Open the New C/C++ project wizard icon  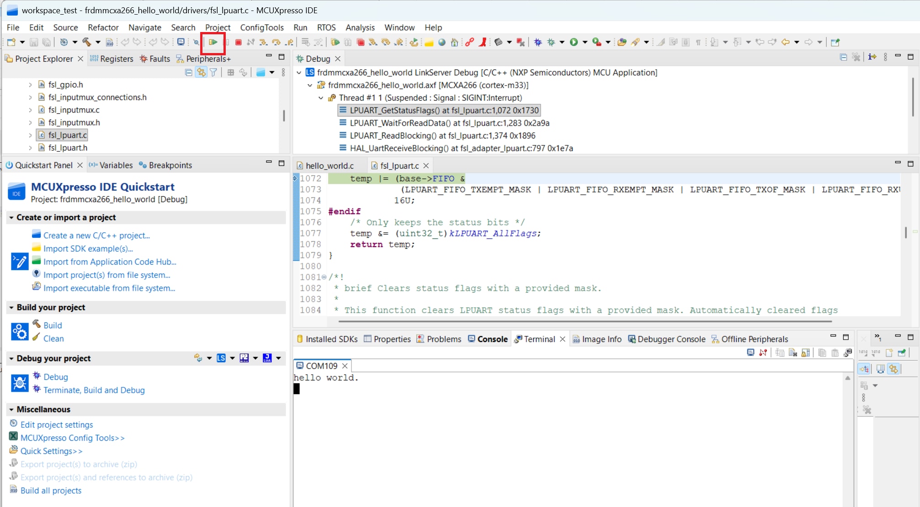(x=36, y=234)
